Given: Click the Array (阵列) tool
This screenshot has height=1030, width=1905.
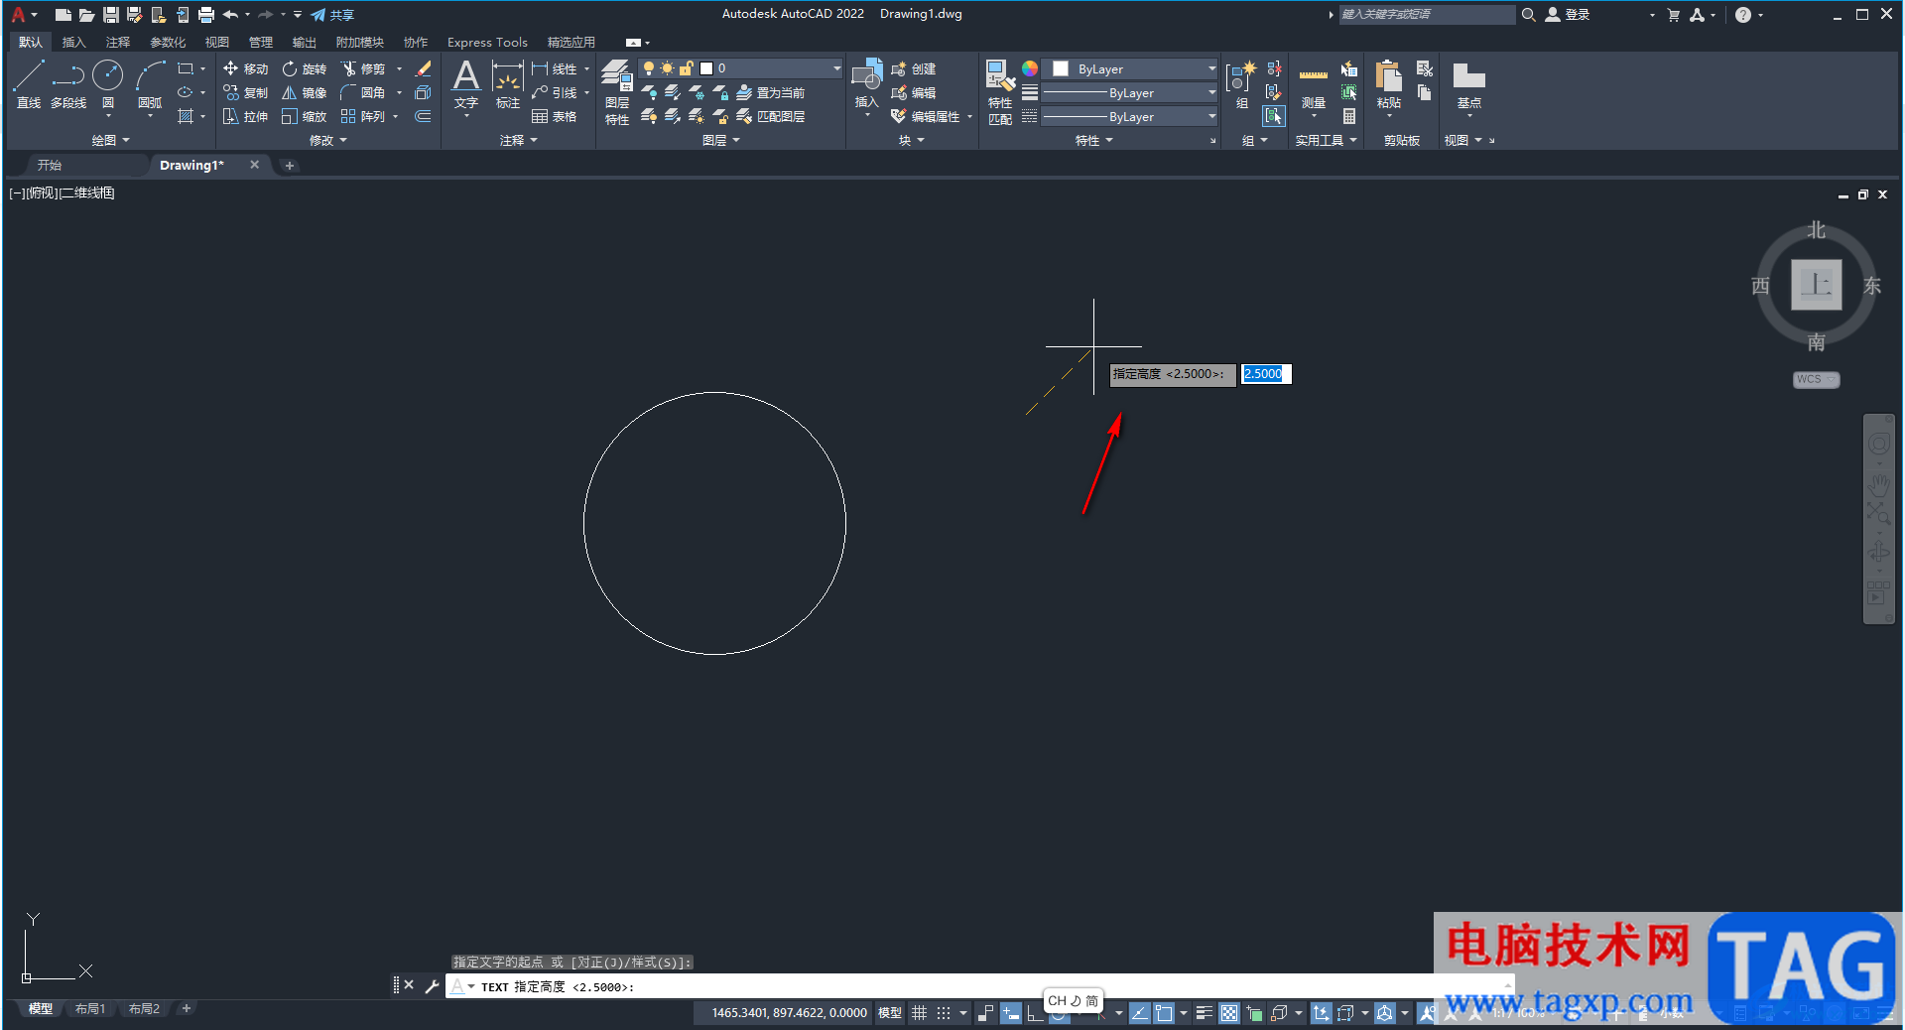Looking at the screenshot, I should click(362, 116).
